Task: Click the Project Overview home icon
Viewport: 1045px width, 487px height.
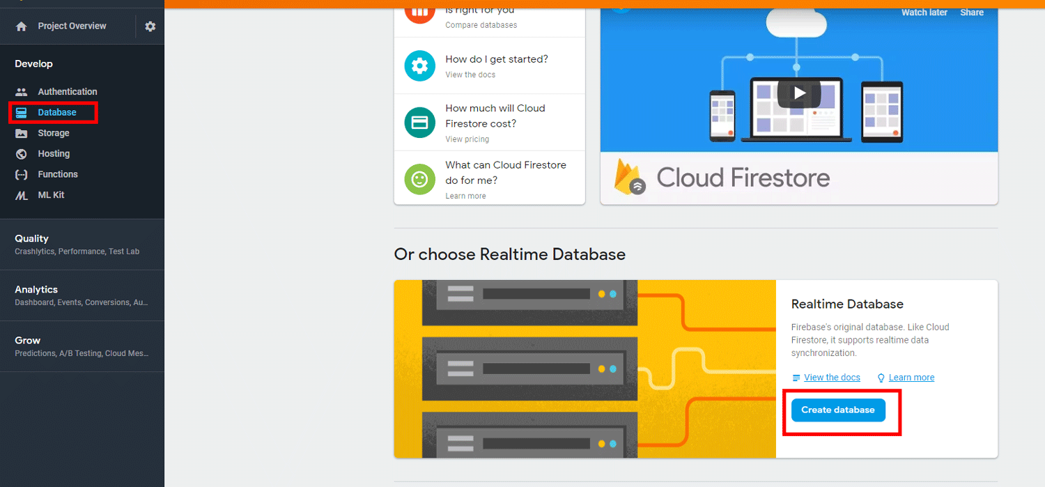Action: click(x=22, y=26)
